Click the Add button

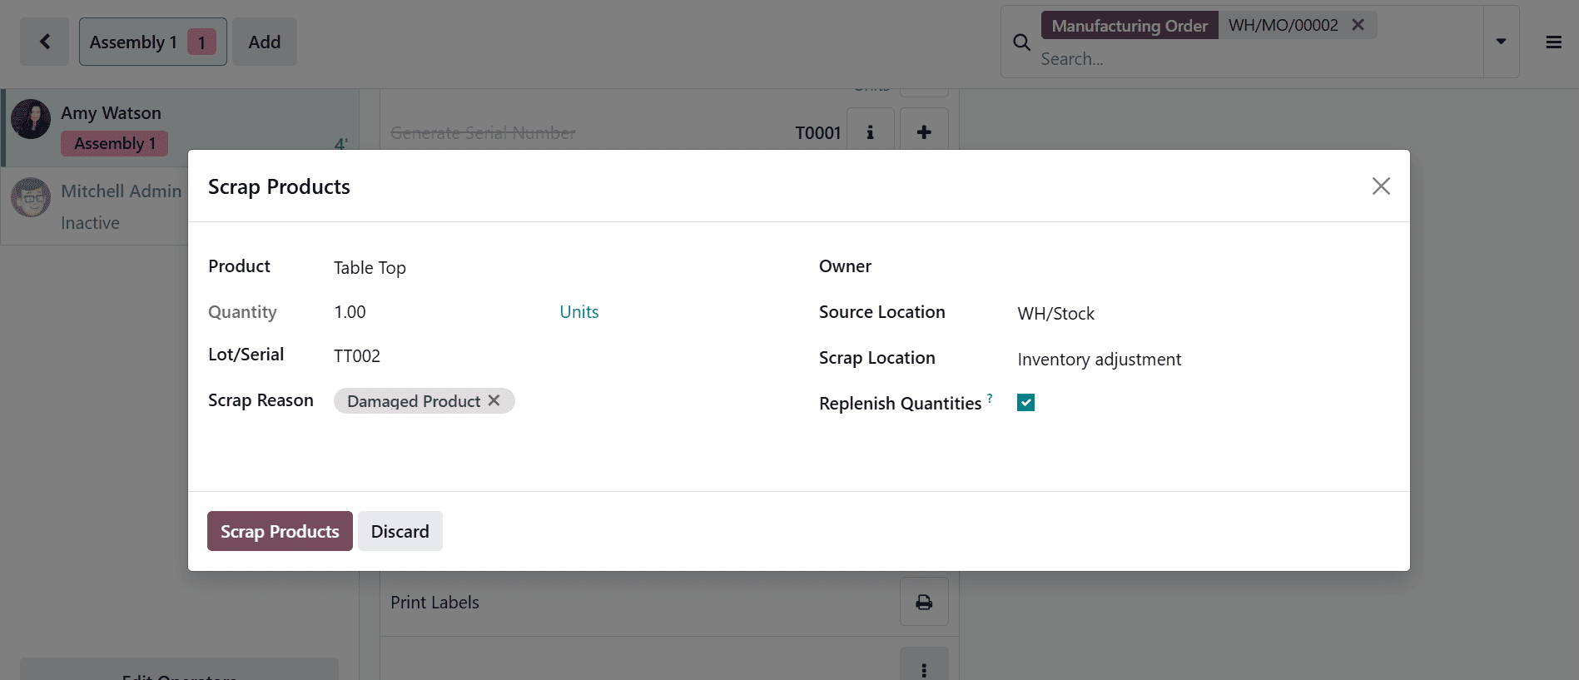coord(265,42)
